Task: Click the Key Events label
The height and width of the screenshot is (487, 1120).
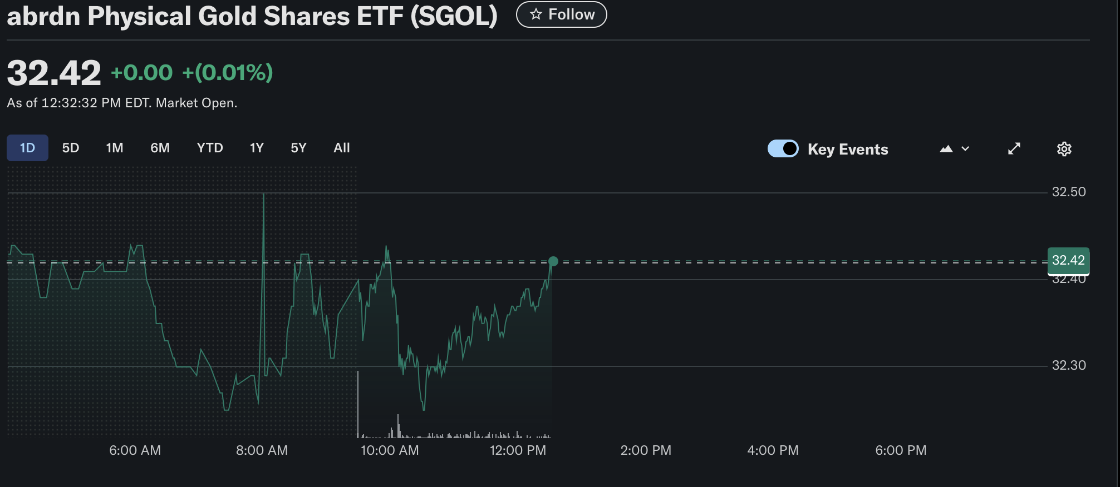Action: click(848, 149)
